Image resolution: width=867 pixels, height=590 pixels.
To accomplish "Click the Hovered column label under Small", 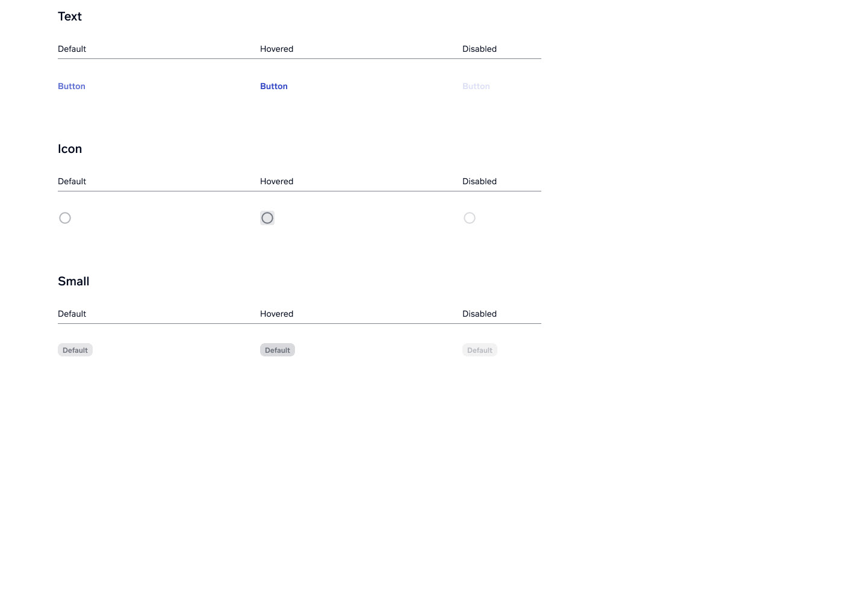I will pyautogui.click(x=276, y=314).
